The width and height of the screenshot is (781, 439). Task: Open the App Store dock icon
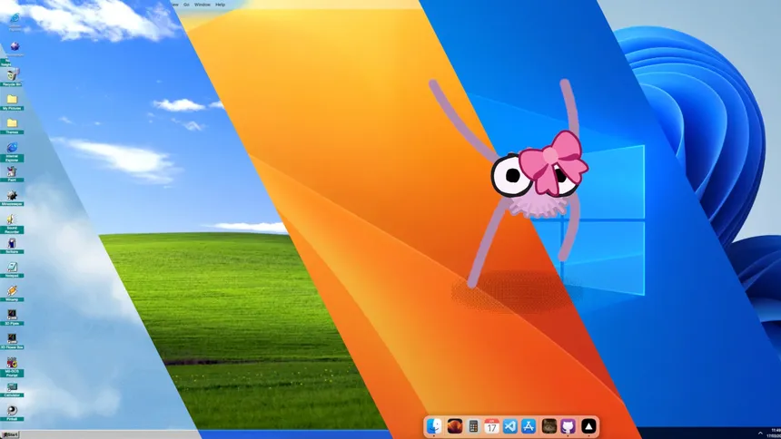[x=529, y=425]
